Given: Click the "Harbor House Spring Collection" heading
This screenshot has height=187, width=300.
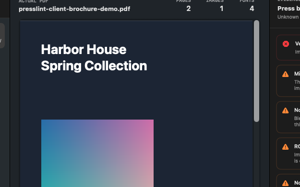Looking at the screenshot, I should [94, 58].
